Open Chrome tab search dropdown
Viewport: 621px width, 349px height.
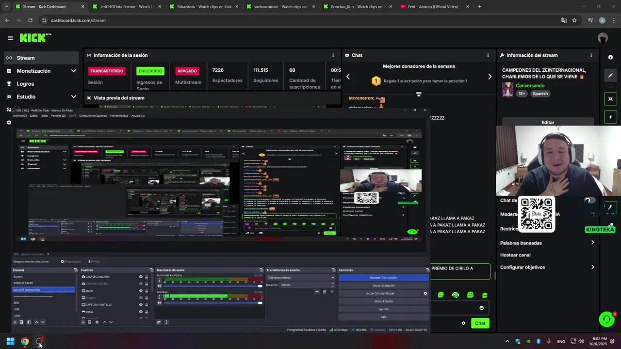click(x=6, y=7)
